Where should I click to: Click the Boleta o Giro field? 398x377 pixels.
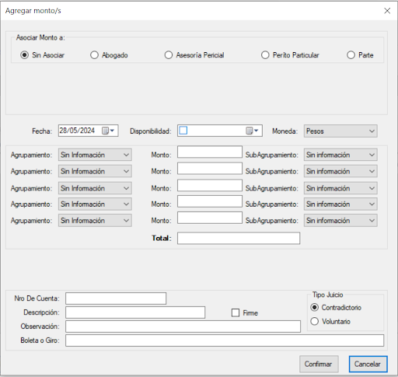click(x=225, y=340)
